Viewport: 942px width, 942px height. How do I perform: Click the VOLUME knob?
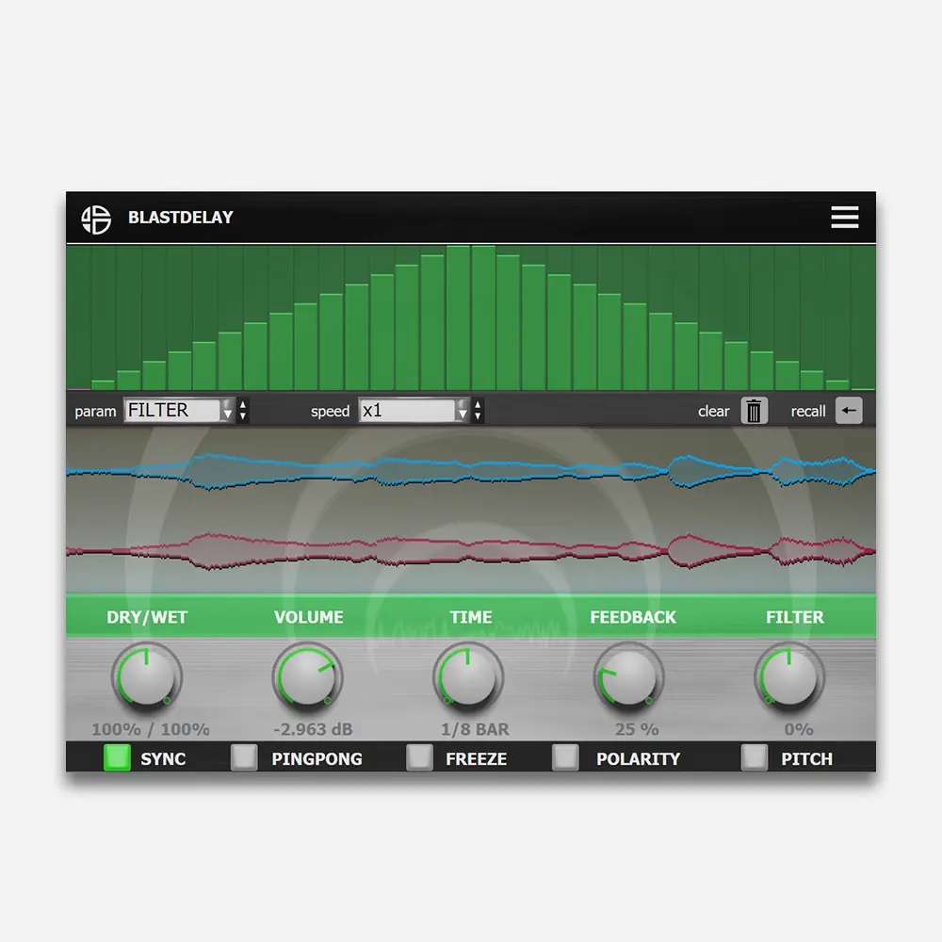[x=308, y=676]
